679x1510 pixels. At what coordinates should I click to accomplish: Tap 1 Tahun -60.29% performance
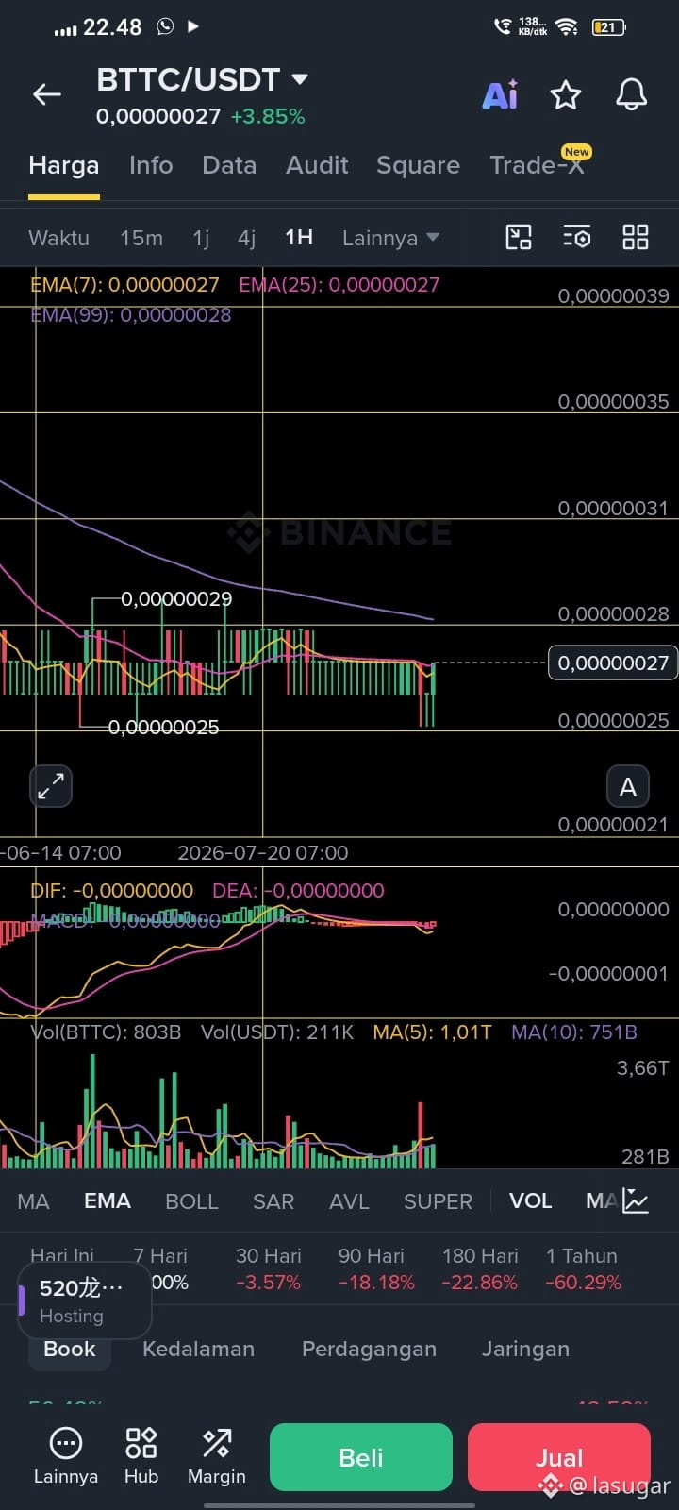[x=583, y=1268]
